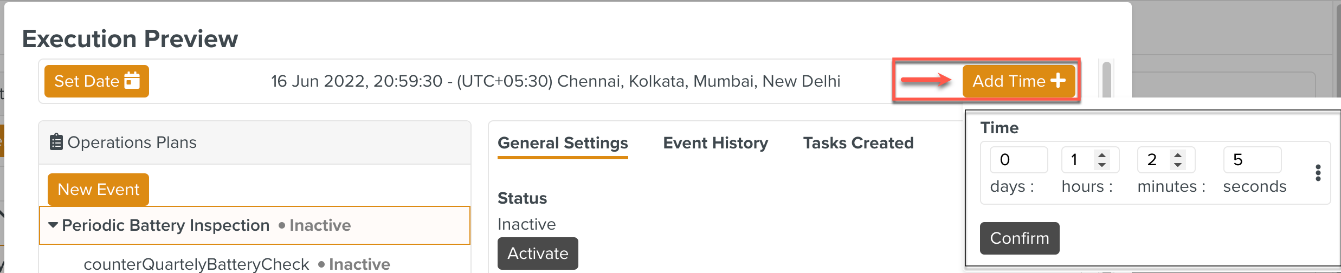
Task: Increase hours with the up arrow
Action: 1102,155
